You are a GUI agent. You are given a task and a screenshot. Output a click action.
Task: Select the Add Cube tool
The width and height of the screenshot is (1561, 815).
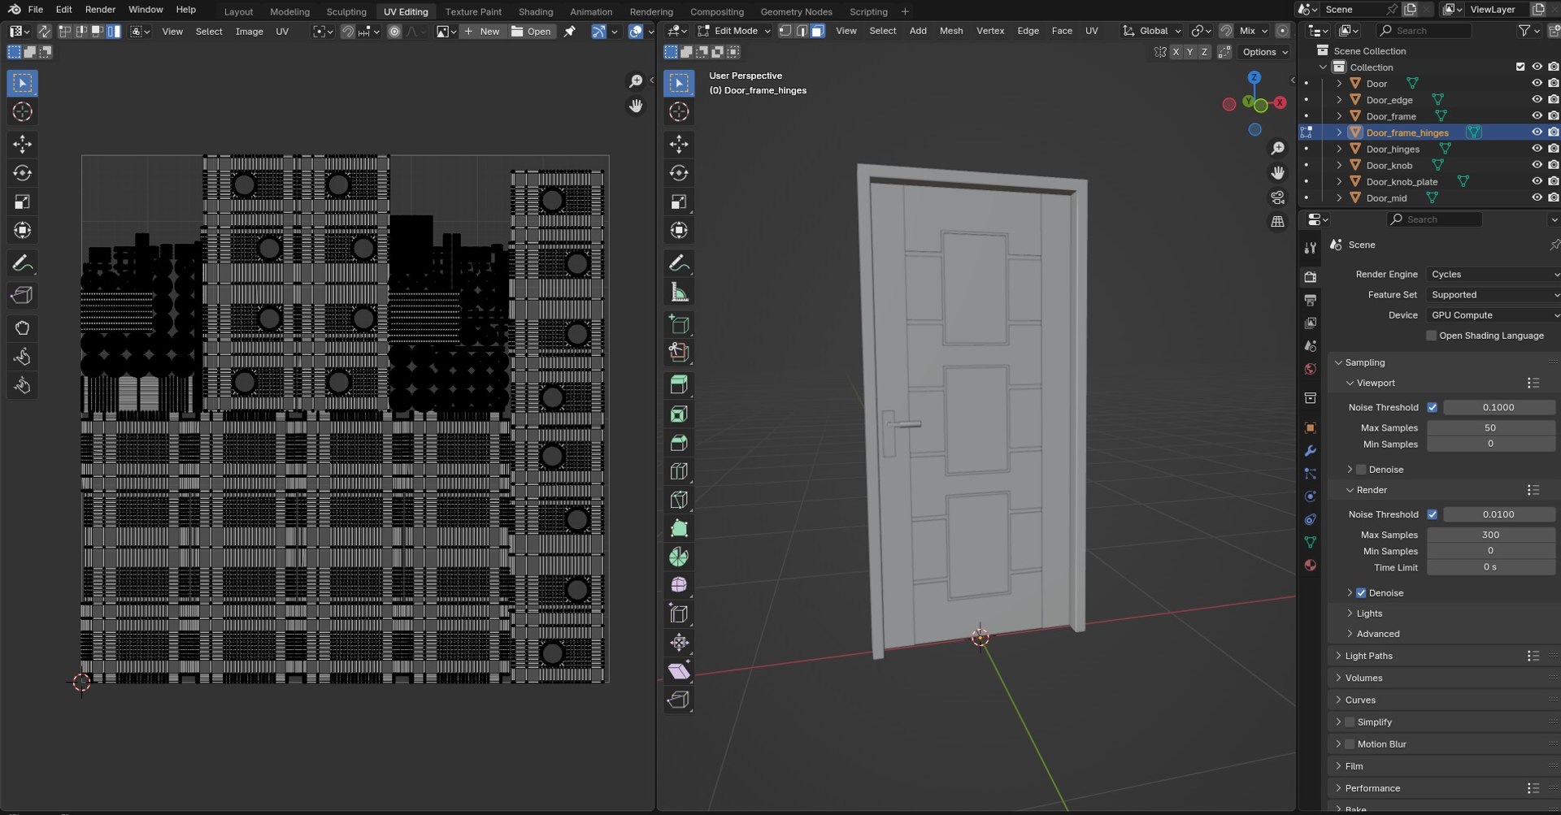[x=679, y=325]
